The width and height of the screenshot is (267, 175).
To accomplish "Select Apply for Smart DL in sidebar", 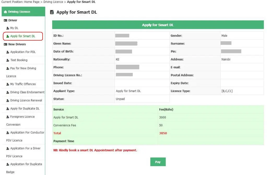I will [23, 36].
